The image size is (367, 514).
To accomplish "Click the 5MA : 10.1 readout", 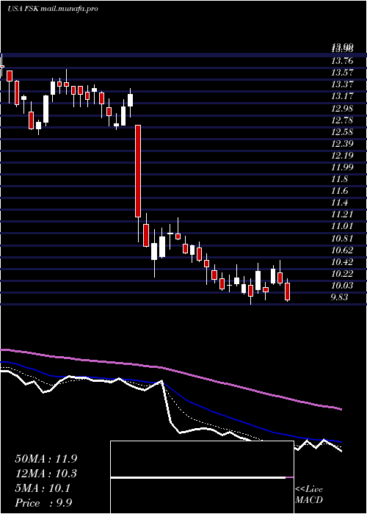I will coord(43,489).
